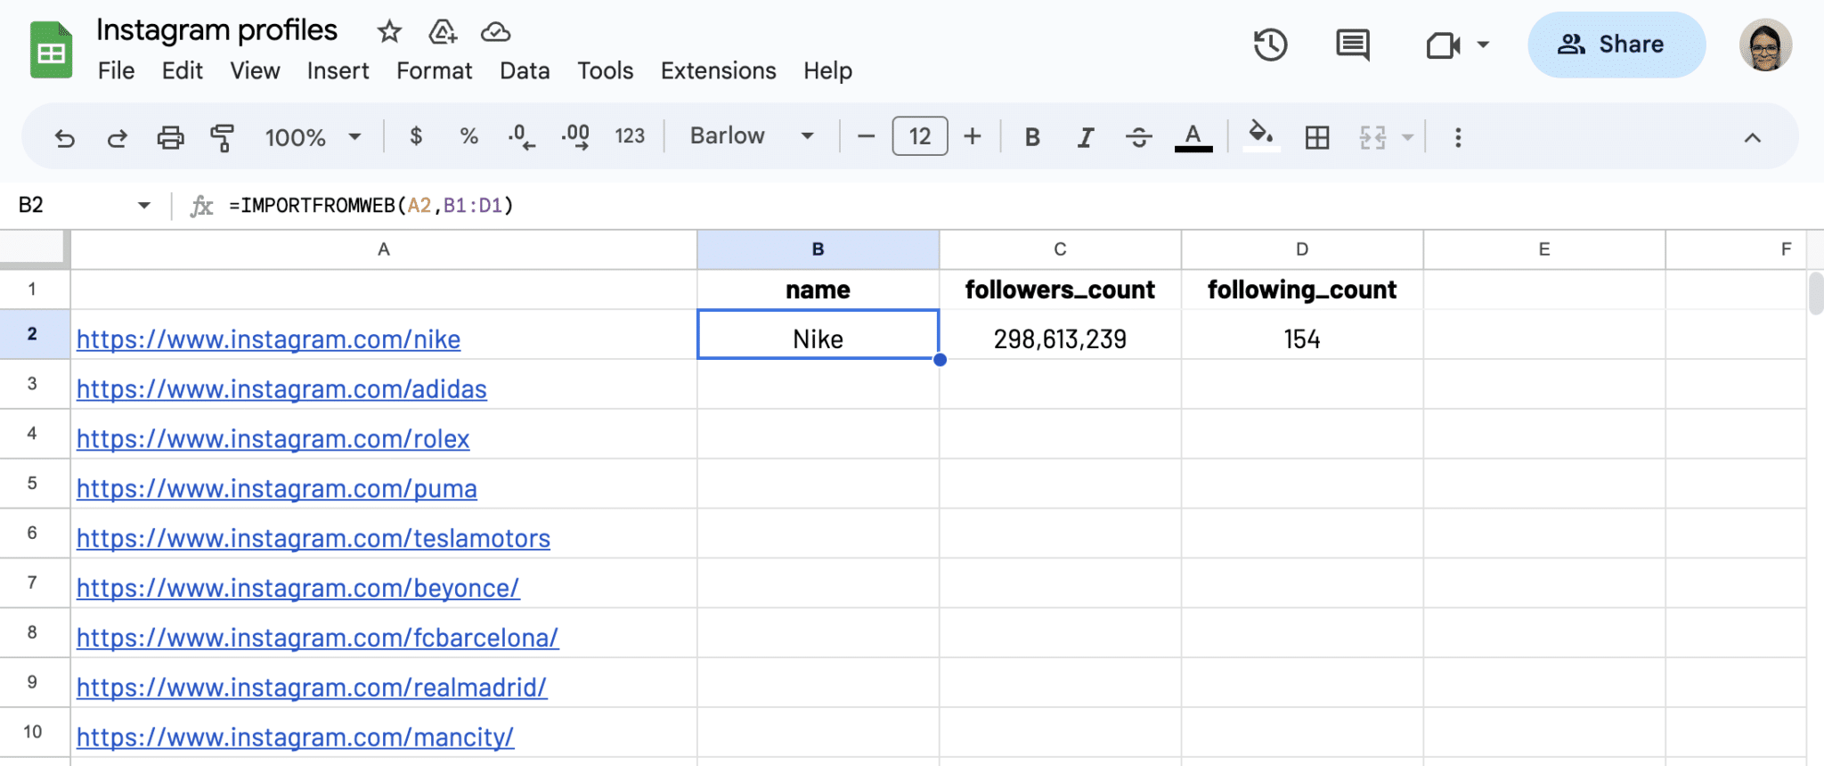Toggle strikethrough formatting
The width and height of the screenshot is (1824, 766).
(x=1138, y=137)
